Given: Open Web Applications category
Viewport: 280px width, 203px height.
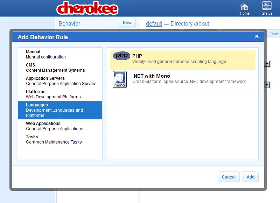Looking at the screenshot, I should coord(60,126).
